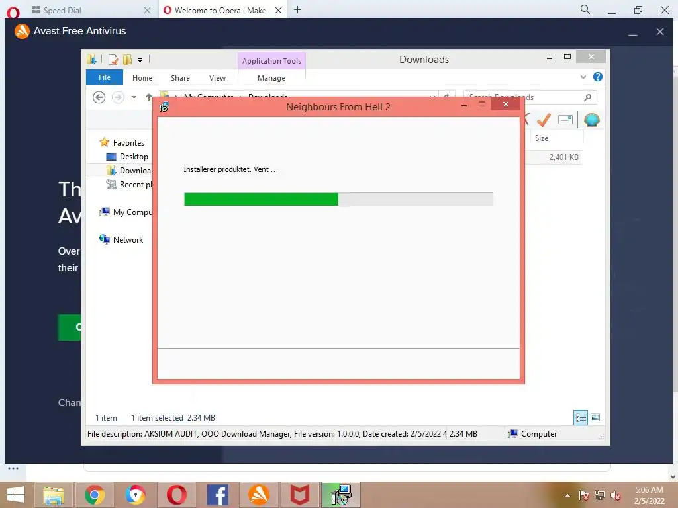Open the three-dots menu at bottom left
This screenshot has width=678, height=508.
click(13, 468)
